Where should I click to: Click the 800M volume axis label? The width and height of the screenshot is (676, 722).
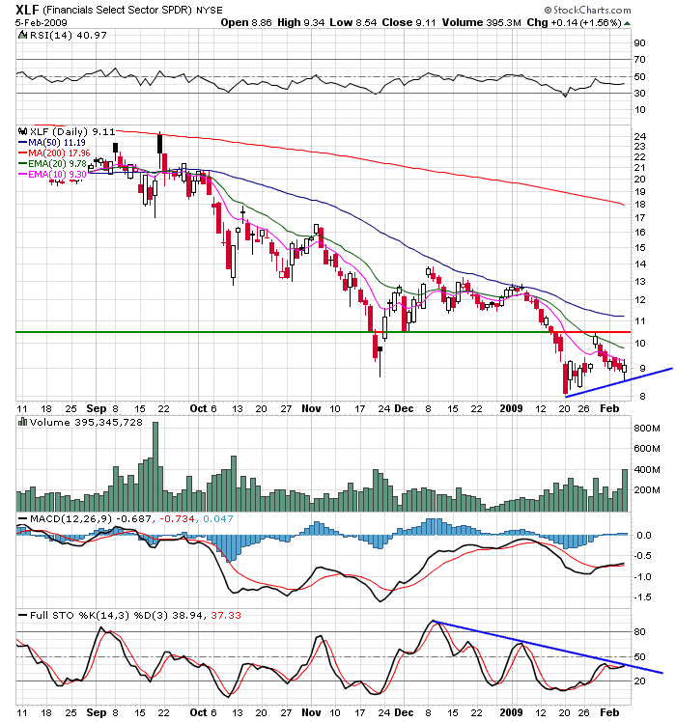(647, 429)
